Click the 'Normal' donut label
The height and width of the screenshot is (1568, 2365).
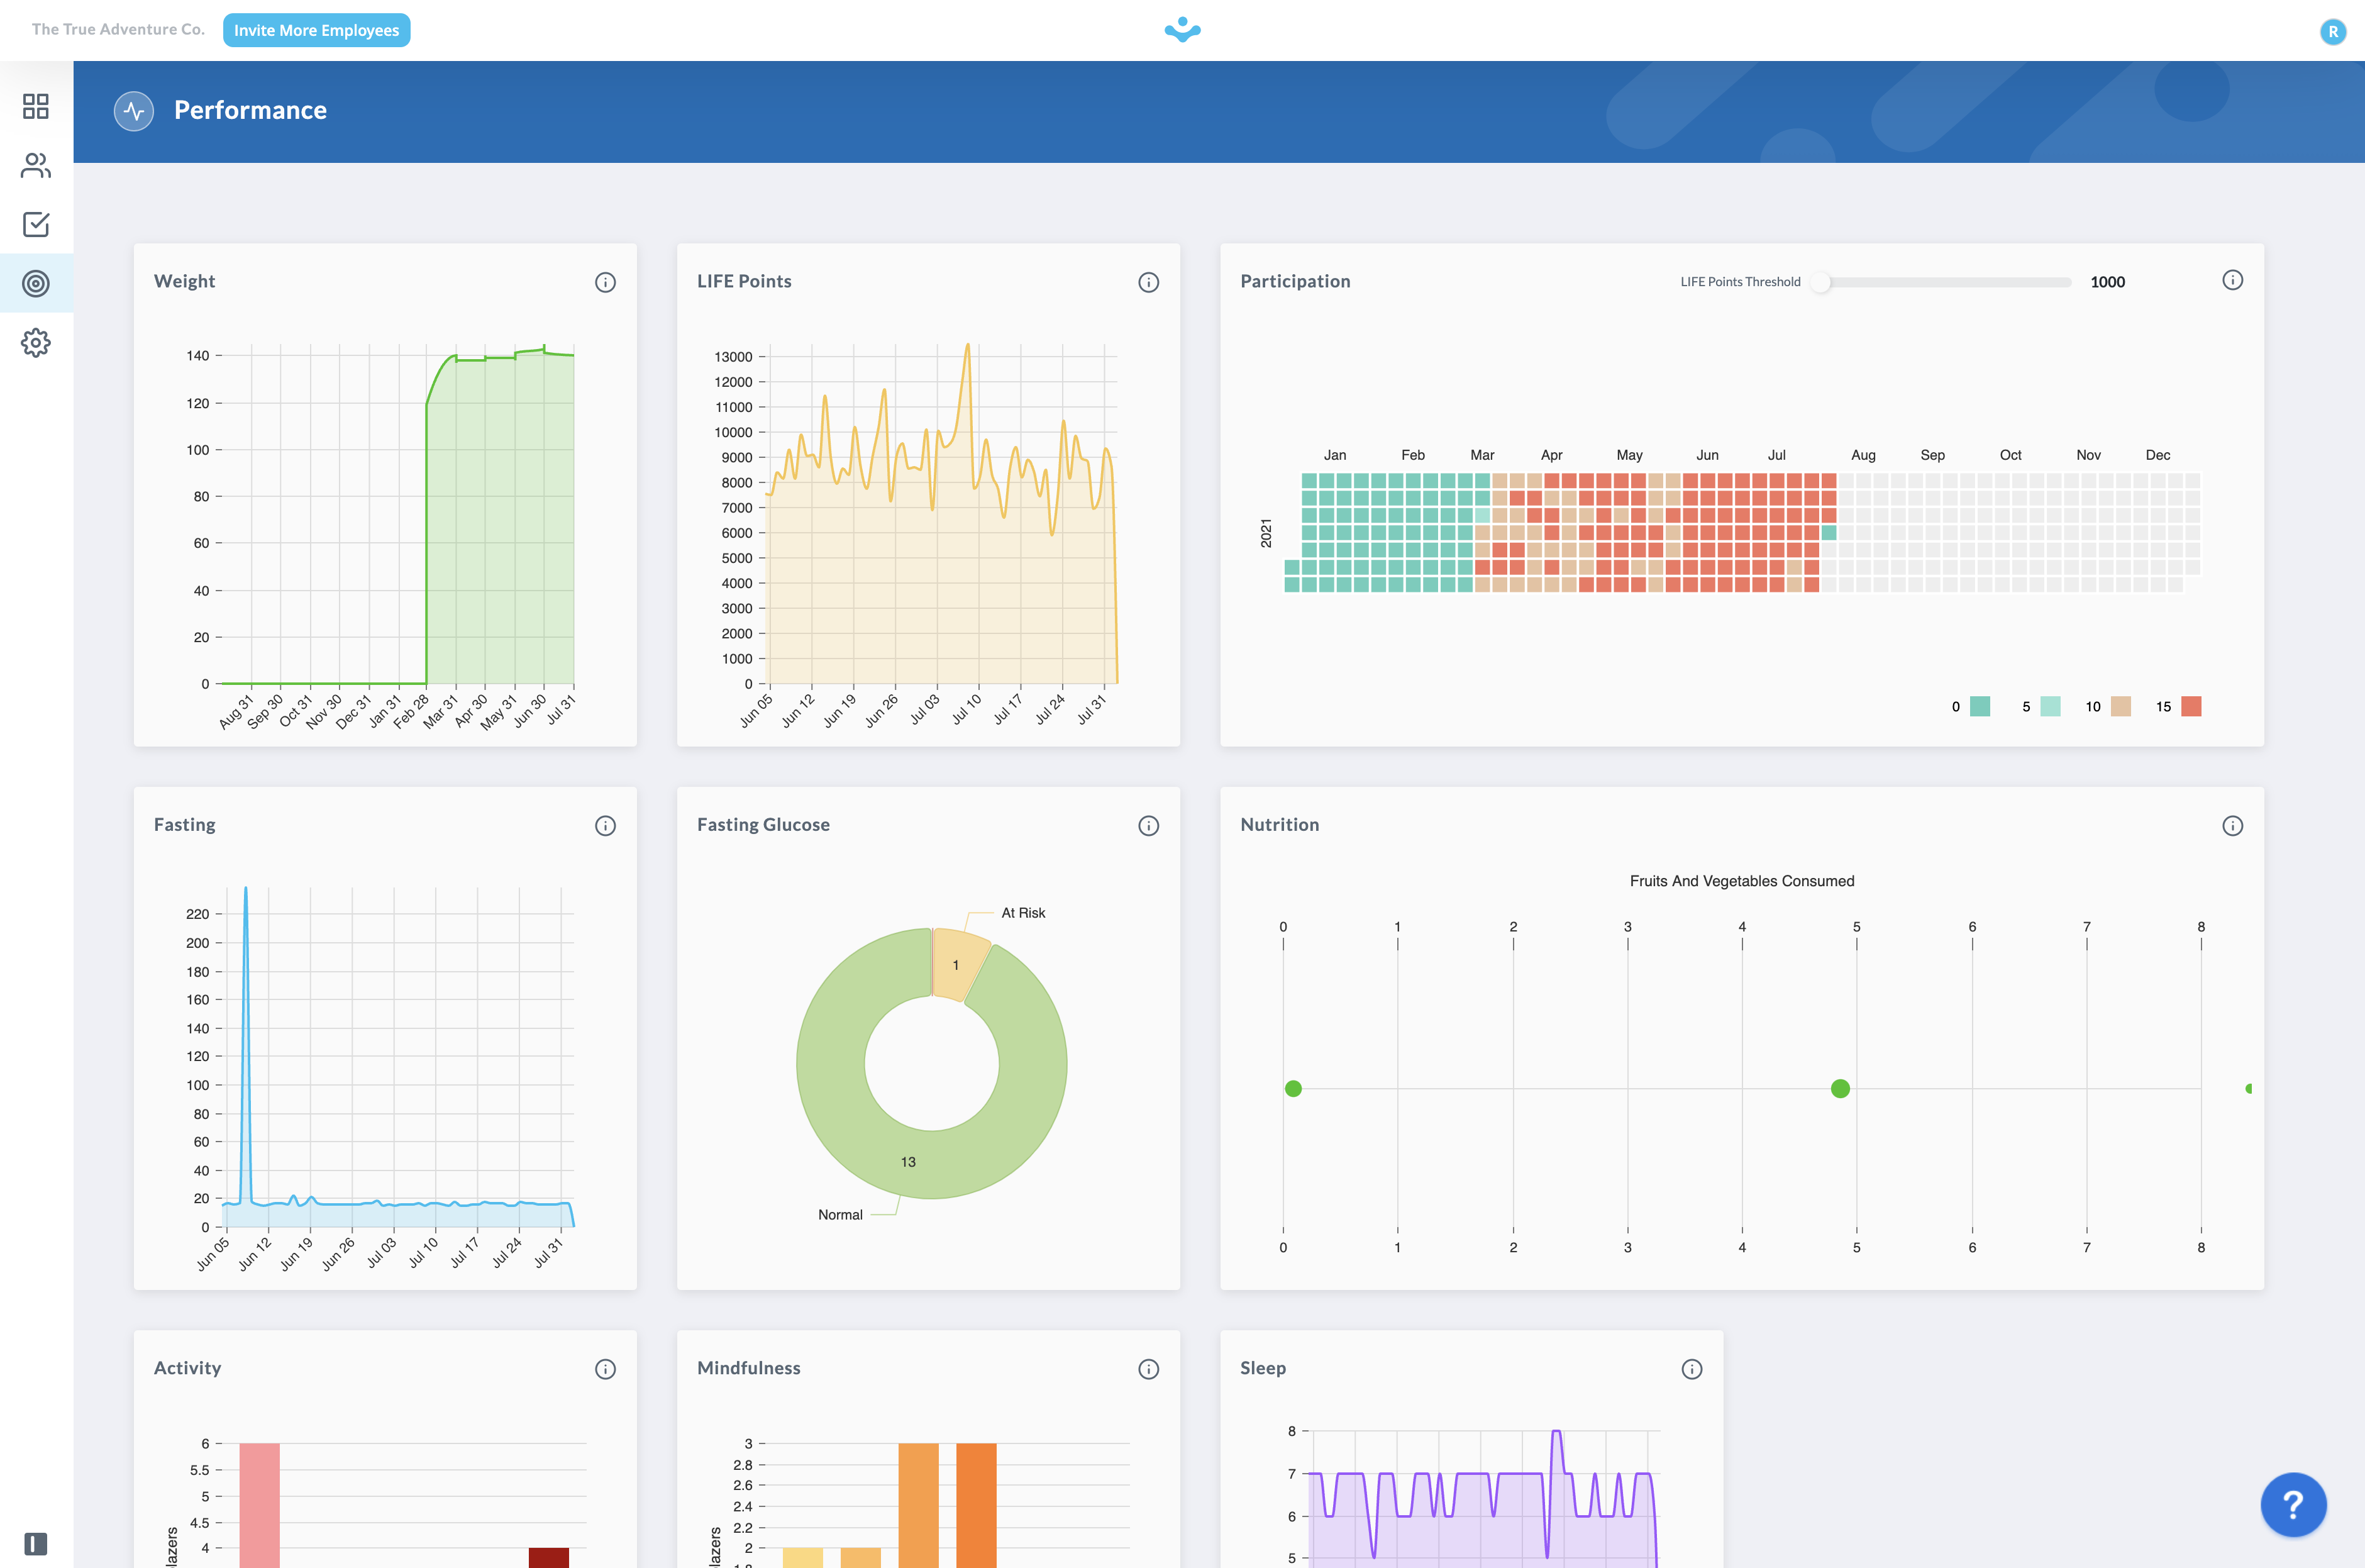(x=839, y=1215)
